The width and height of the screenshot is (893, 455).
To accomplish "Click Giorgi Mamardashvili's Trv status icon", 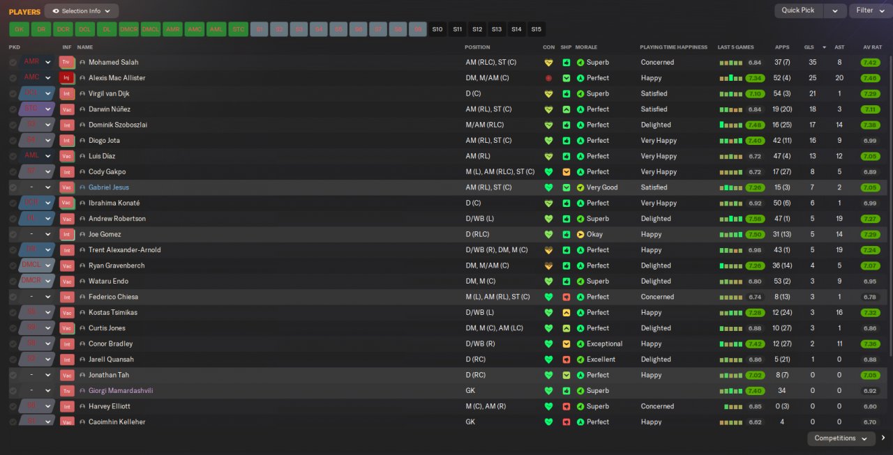I will pyautogui.click(x=67, y=391).
